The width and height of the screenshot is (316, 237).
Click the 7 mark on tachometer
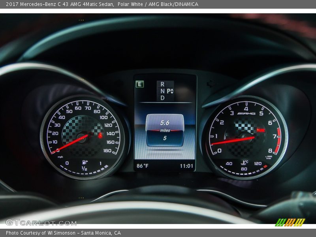point(275,136)
